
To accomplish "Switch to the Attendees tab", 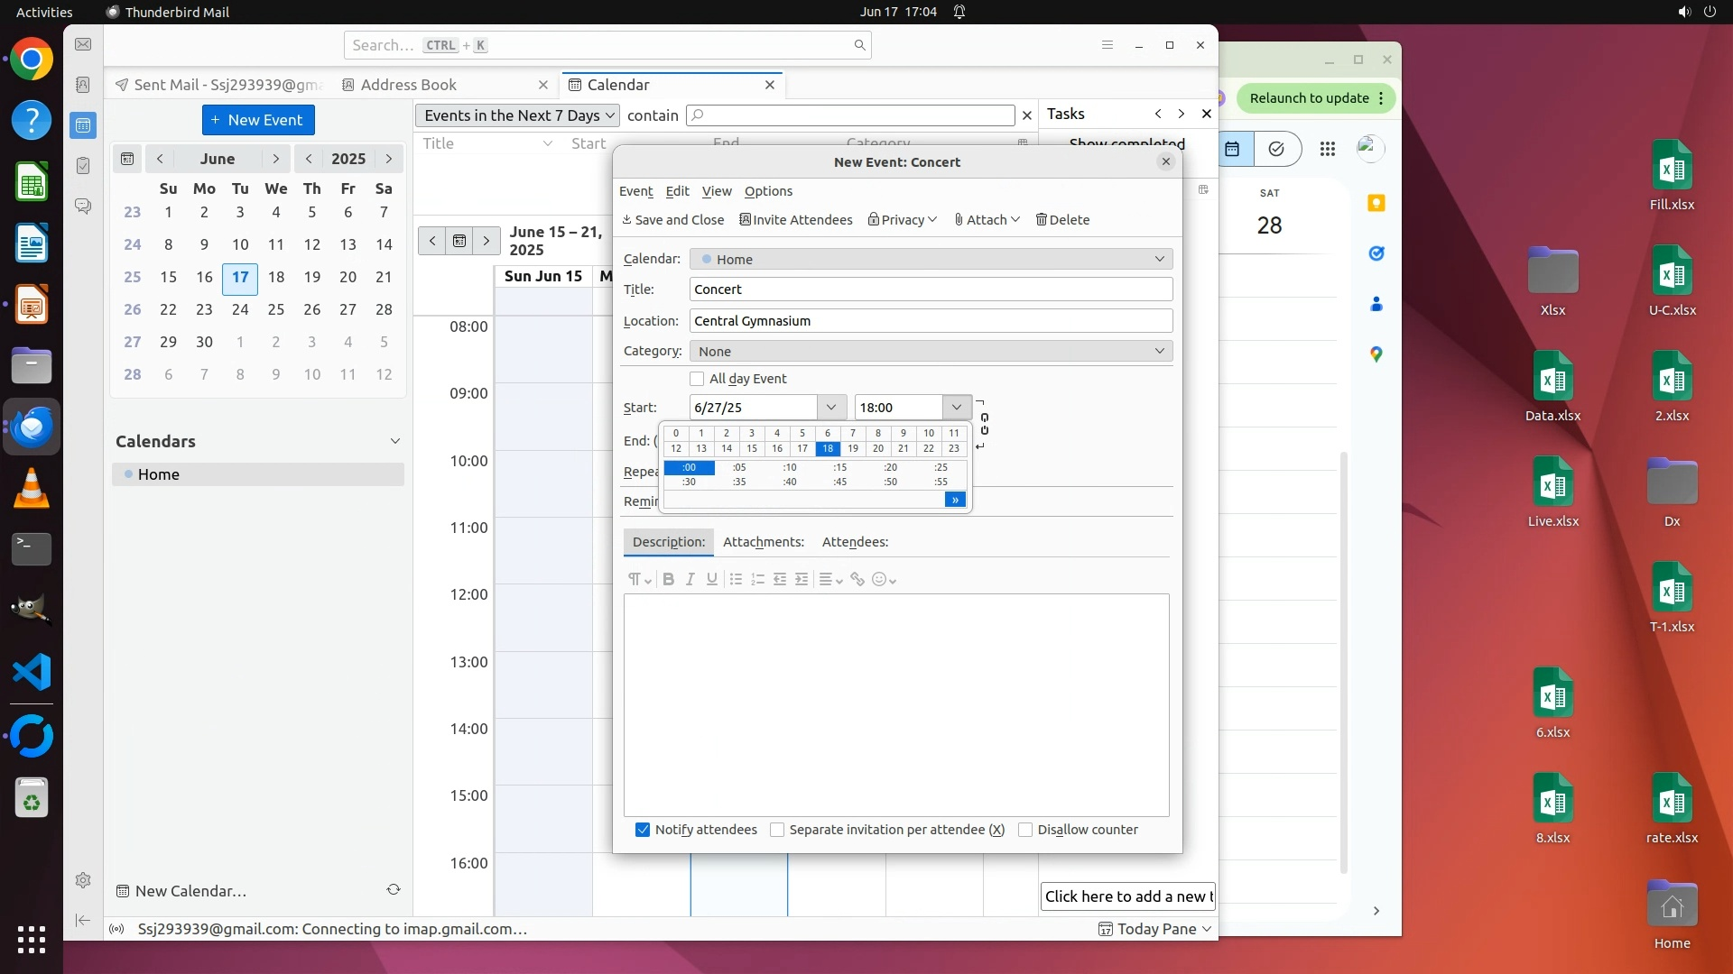I will (855, 542).
